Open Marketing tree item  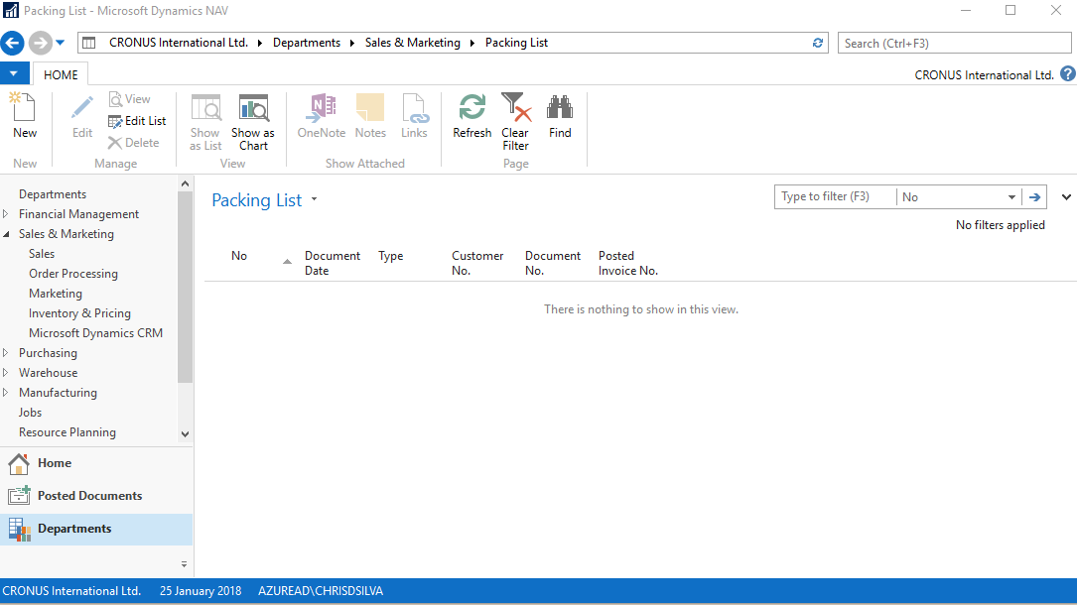56,294
